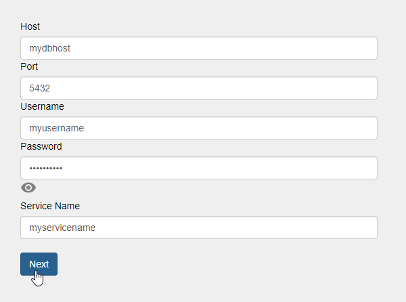Screen dimensions: 406x302
Task: Click the Service Name label text
Action: click(51, 206)
